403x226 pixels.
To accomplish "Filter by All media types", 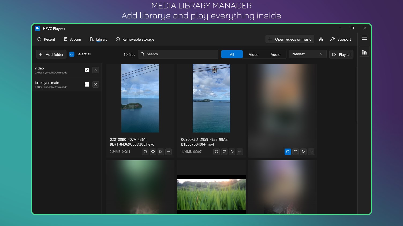I will pos(232,54).
